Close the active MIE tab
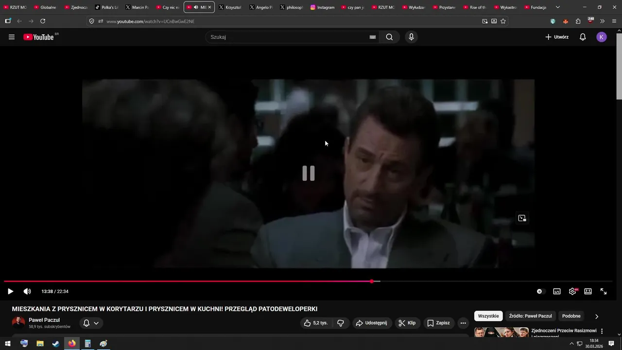The image size is (622, 350). coord(209,7)
